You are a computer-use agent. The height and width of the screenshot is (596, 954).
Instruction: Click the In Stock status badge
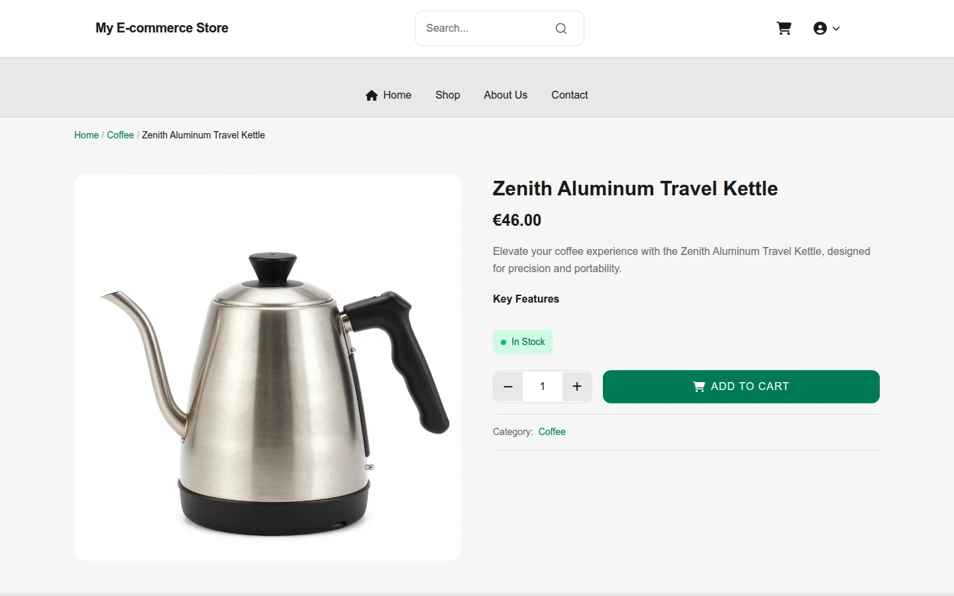[523, 342]
